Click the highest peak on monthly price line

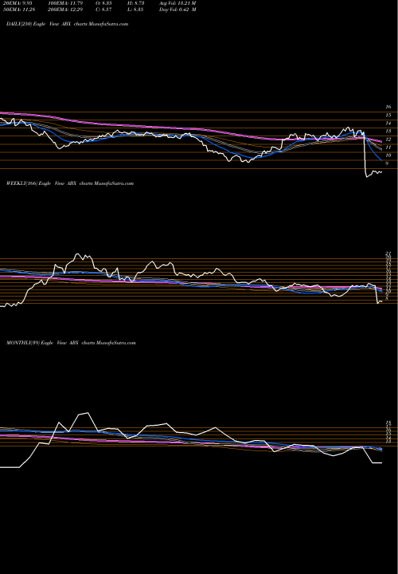(88, 413)
